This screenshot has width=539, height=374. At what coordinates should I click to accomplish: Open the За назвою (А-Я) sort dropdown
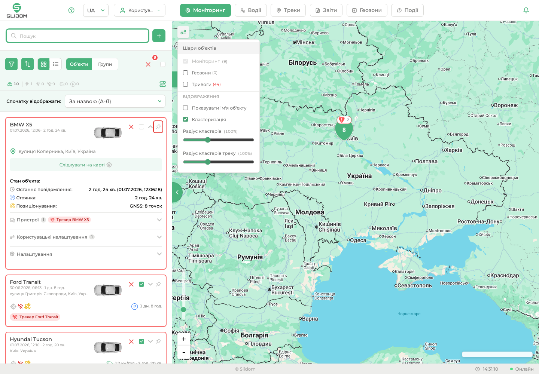point(115,101)
